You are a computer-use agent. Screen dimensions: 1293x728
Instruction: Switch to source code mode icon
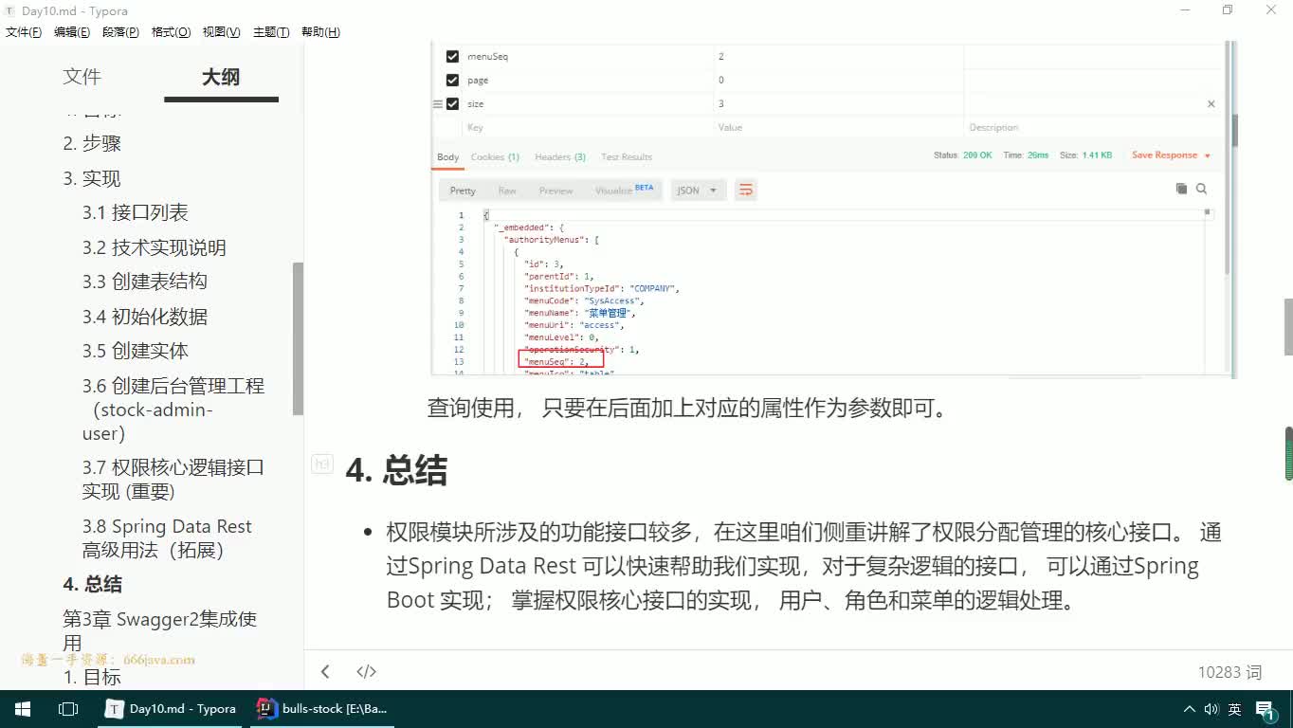367,671
